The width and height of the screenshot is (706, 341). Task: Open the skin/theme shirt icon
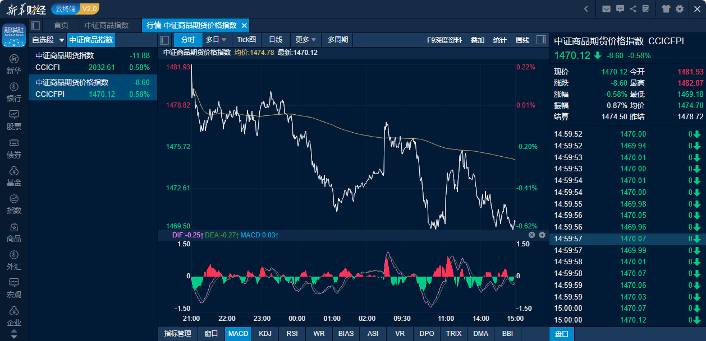(x=666, y=9)
